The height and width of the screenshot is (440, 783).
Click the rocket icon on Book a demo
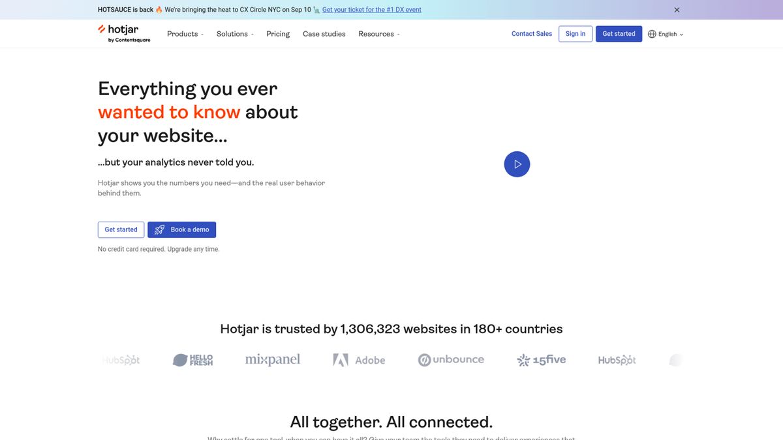tap(159, 229)
